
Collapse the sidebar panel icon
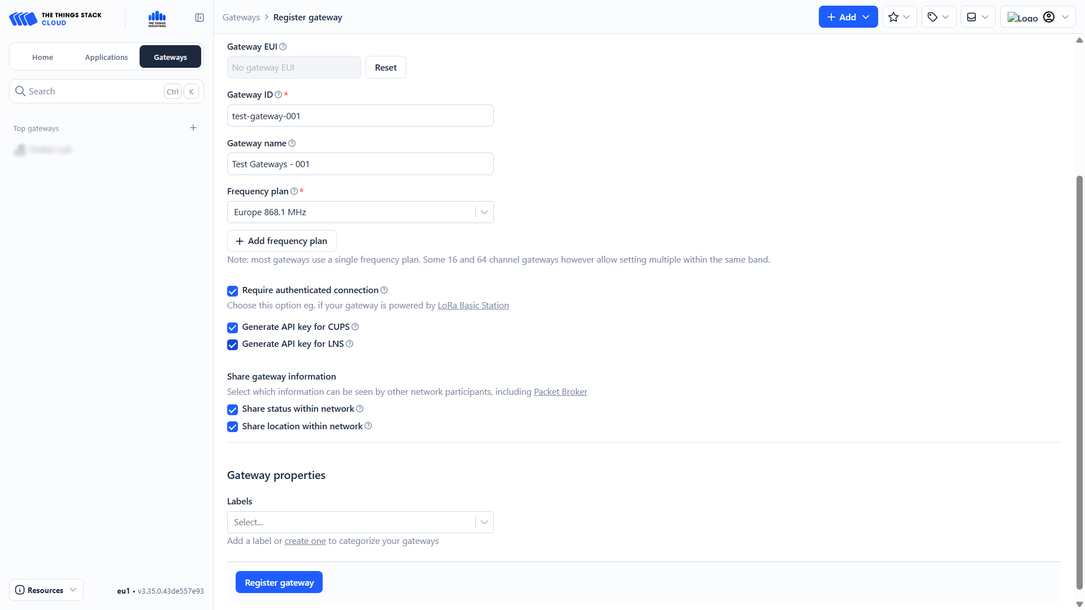point(199,18)
